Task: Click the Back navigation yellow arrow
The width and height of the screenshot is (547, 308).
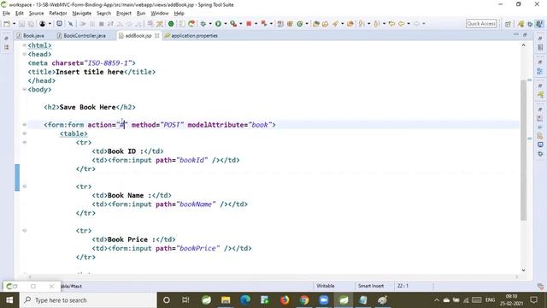Action: click(401, 24)
